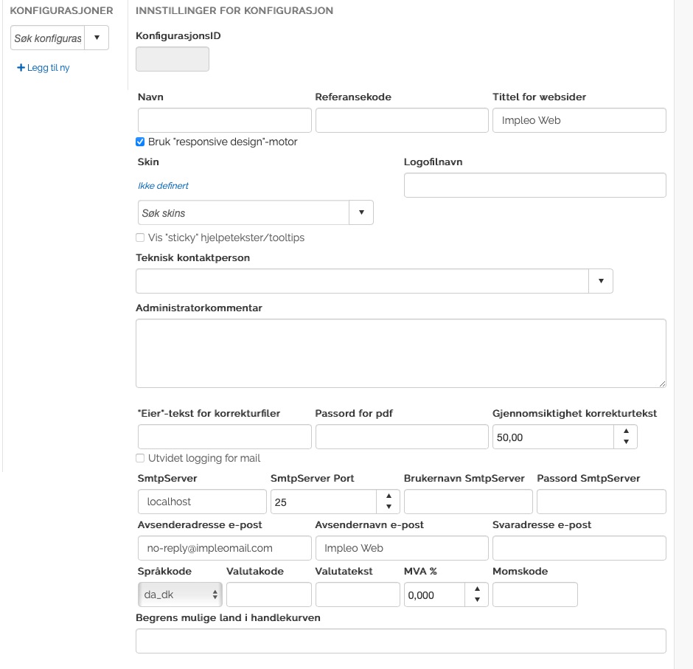The height and width of the screenshot is (669, 693).
Task: Uncheck Bruk "responsive design"-motor checkbox
Action: coord(140,142)
